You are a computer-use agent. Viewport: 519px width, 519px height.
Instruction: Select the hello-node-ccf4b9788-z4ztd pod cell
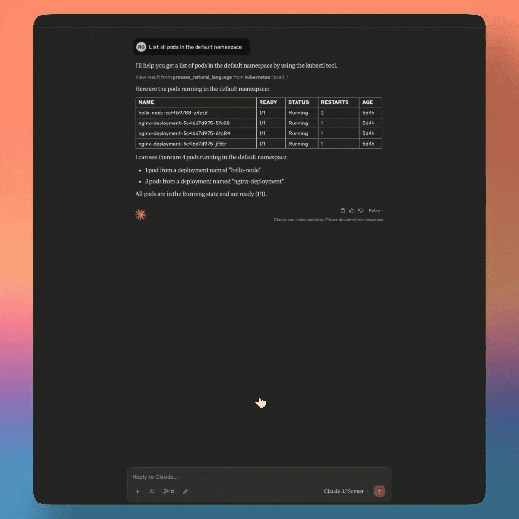point(173,113)
